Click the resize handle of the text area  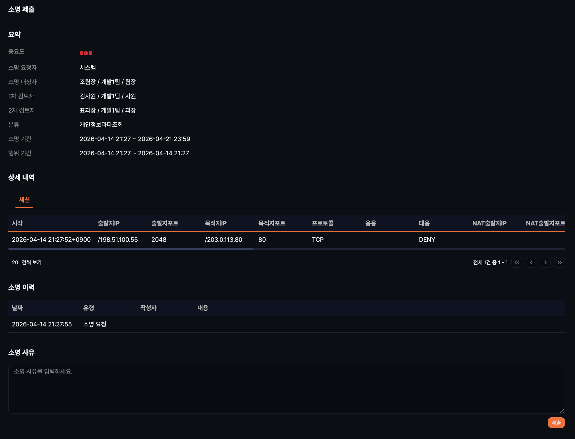tap(562, 411)
